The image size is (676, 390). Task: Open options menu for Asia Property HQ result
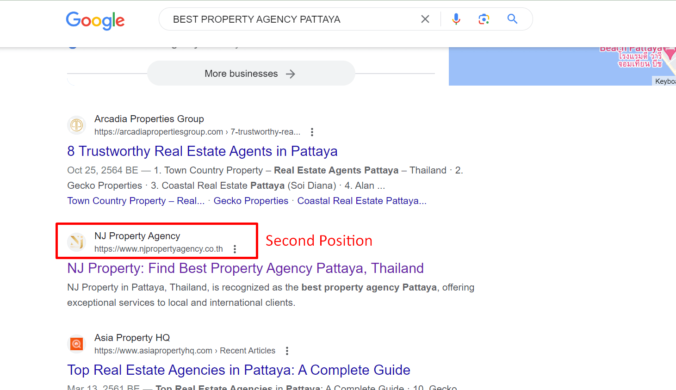click(287, 351)
